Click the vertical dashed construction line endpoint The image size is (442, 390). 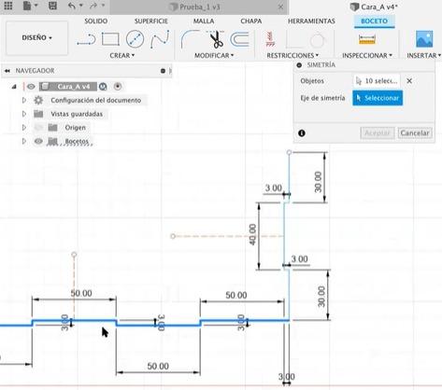tap(74, 255)
